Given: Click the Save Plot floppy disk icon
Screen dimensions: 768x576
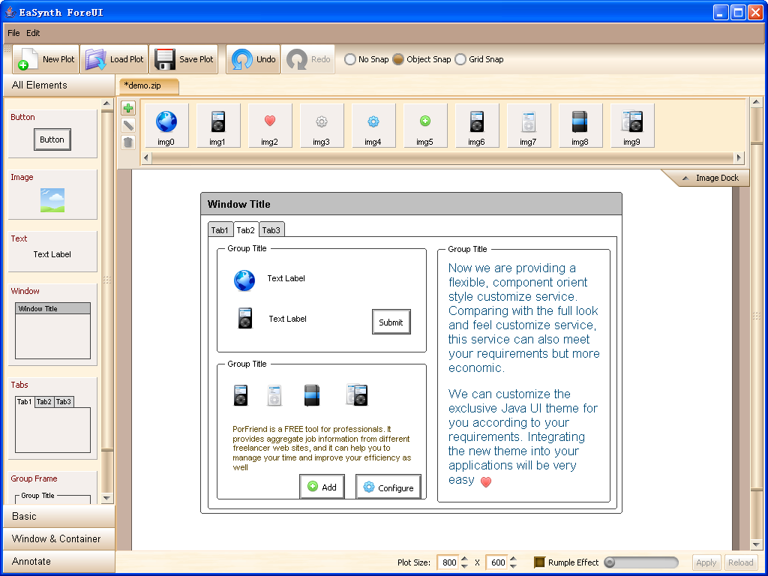Looking at the screenshot, I should pyautogui.click(x=165, y=59).
